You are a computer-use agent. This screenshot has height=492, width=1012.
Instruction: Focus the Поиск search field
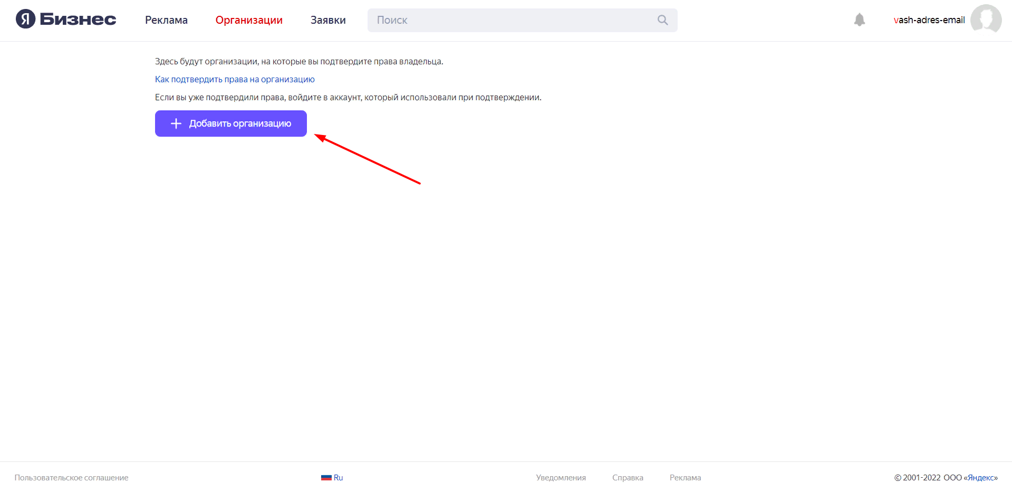click(x=522, y=20)
